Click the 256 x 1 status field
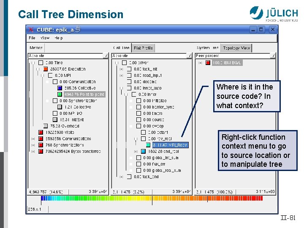This screenshot has height=228, width=304. 38,209
